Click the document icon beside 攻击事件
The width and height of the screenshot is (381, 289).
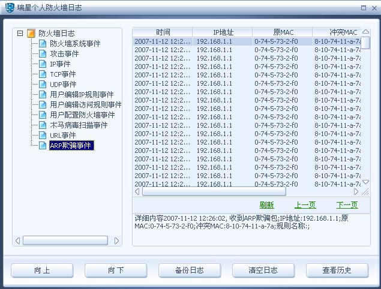(x=43, y=54)
